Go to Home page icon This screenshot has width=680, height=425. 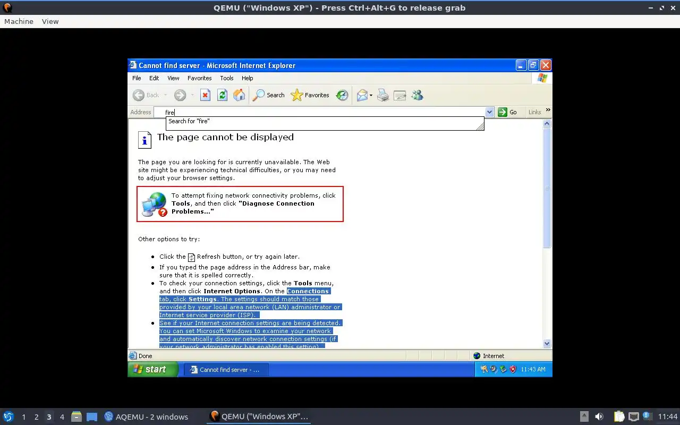pos(239,95)
